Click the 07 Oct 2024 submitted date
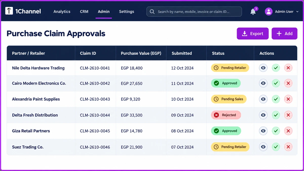 (182, 147)
